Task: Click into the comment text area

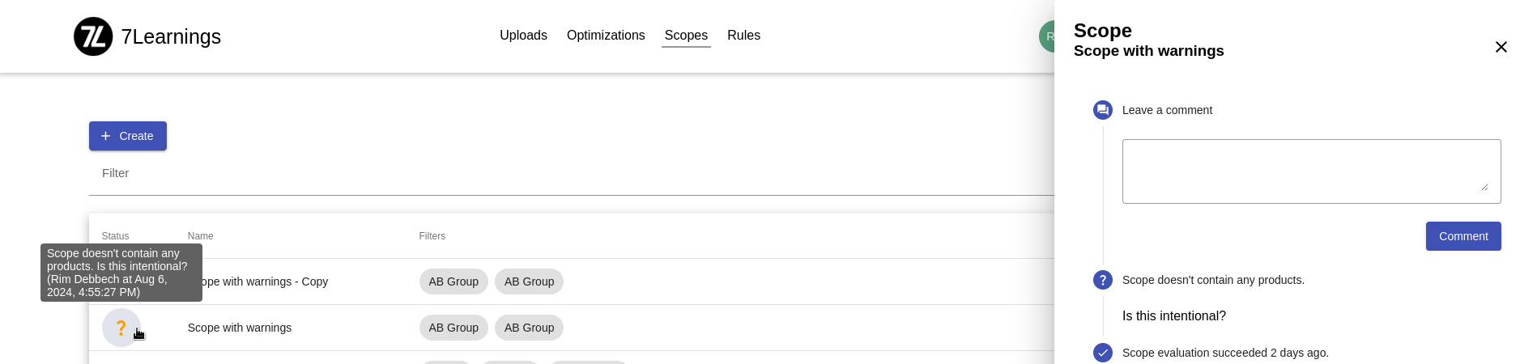Action: click(1311, 171)
